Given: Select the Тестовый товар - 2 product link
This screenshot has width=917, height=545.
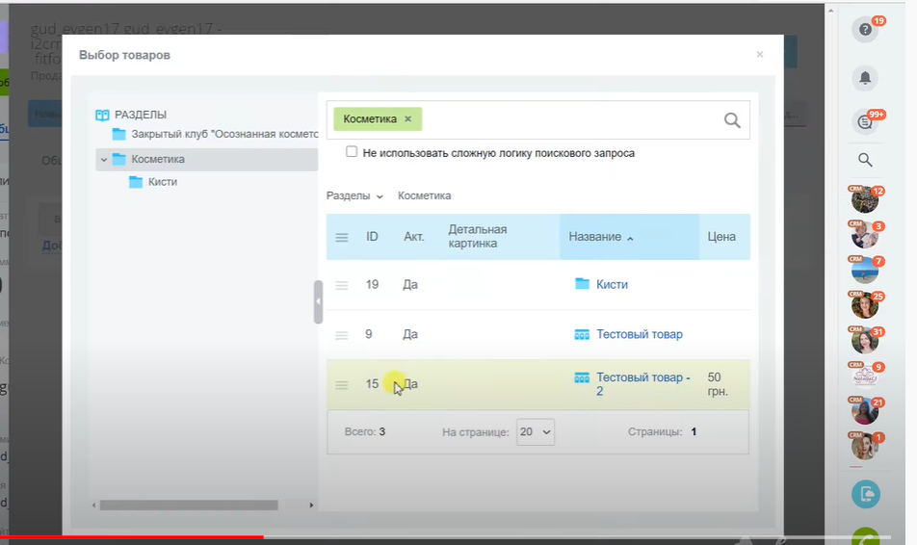Looking at the screenshot, I should [642, 384].
